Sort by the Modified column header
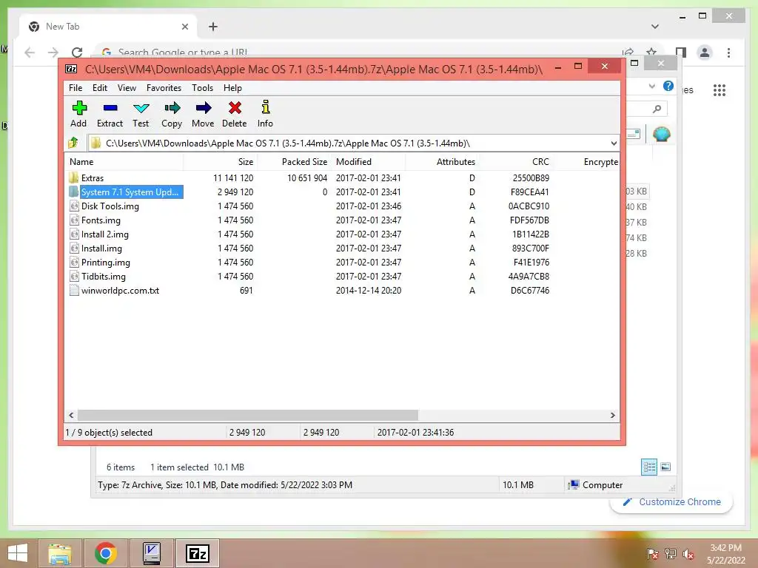Viewport: 758px width, 568px height. 369,162
